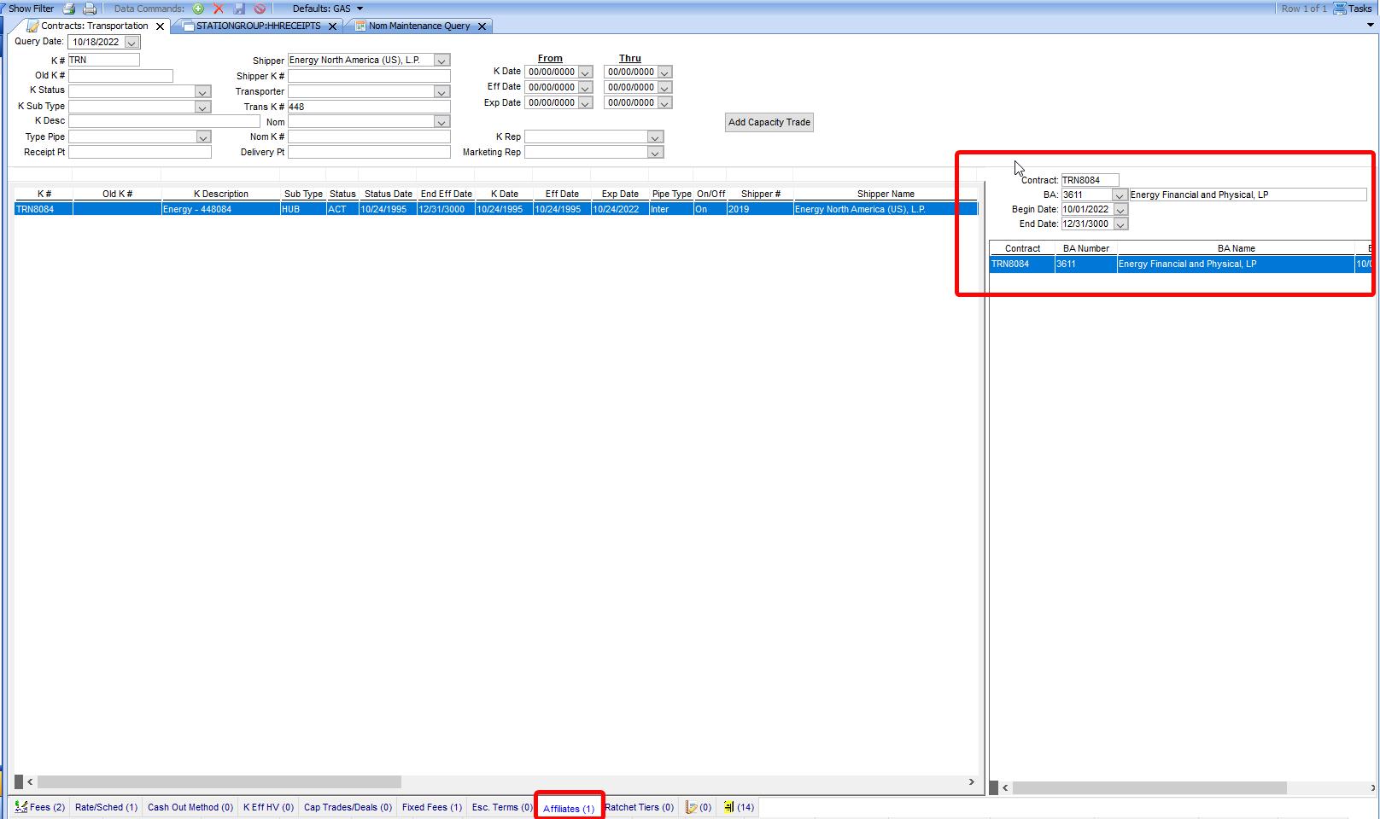The height and width of the screenshot is (819, 1380).
Task: Select the Fixed Fees (1) tab
Action: point(431,807)
